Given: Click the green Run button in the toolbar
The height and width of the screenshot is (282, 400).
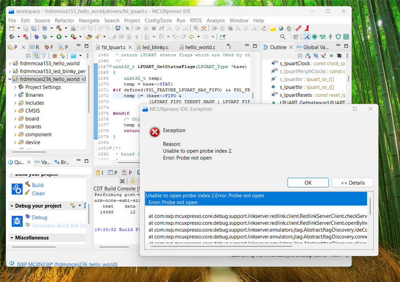Looking at the screenshot, I should pyautogui.click(x=59, y=37).
